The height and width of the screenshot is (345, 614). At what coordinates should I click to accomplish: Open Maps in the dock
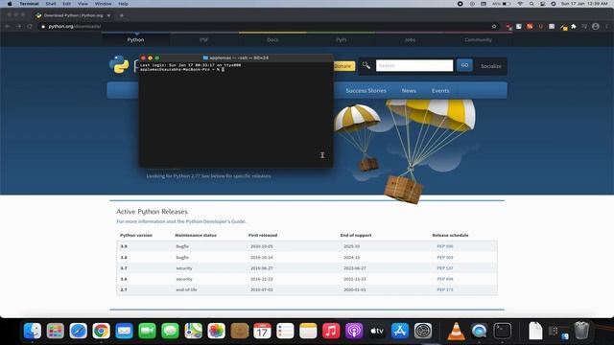click(193, 331)
